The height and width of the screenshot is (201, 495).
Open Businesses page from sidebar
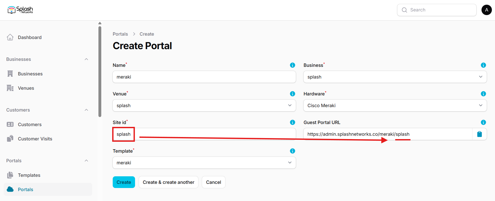(48, 74)
